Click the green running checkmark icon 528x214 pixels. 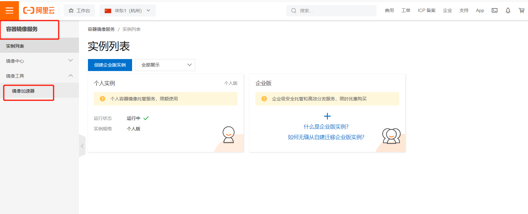coord(146,118)
